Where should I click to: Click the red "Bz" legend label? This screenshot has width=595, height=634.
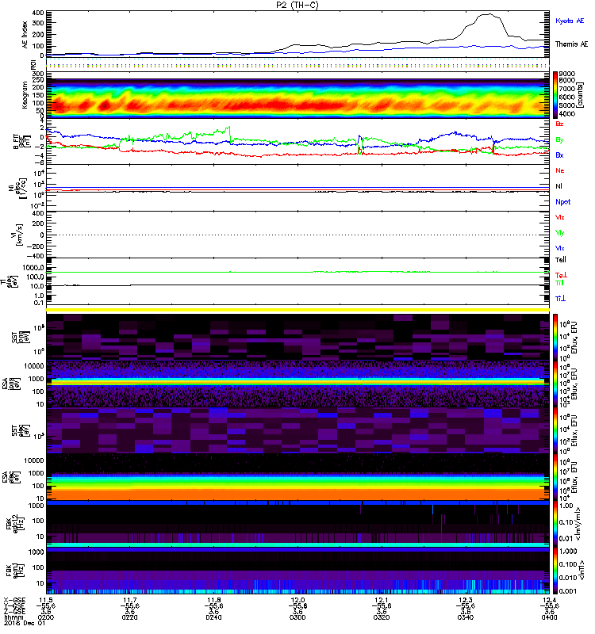click(x=559, y=124)
